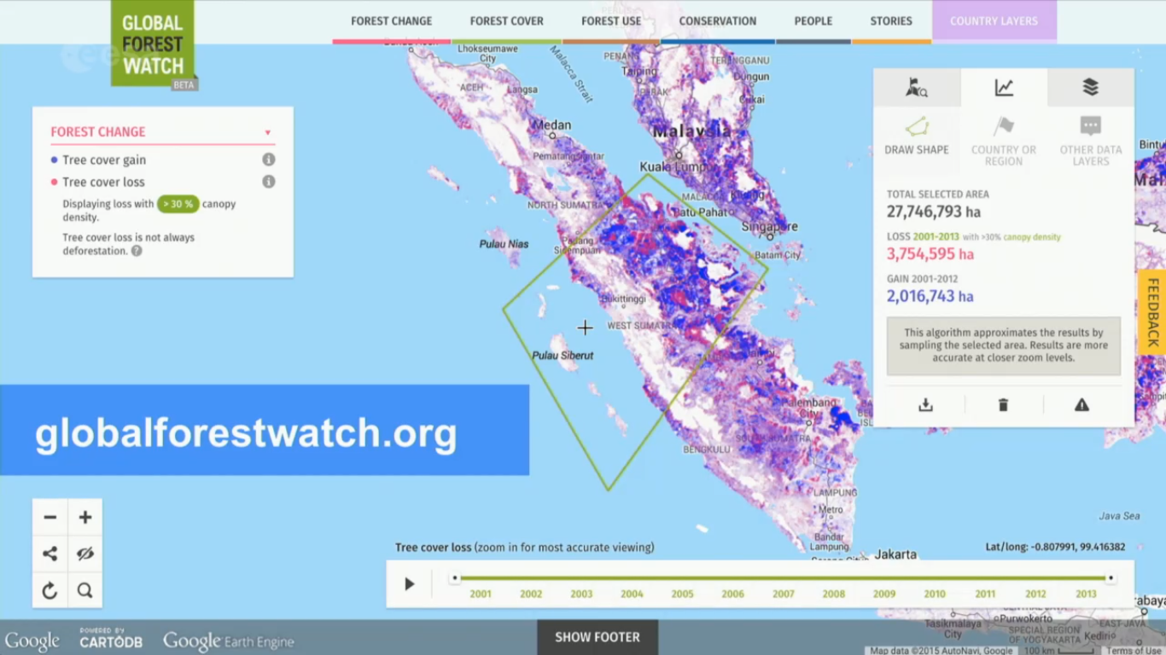Open the Stories menu

coord(891,21)
